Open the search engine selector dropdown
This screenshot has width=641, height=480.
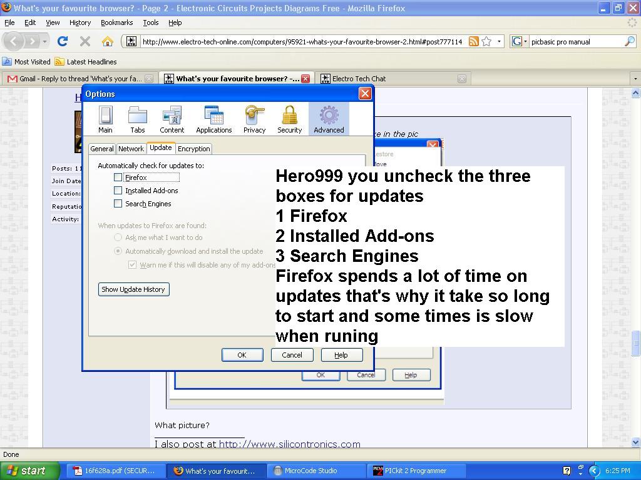[525, 41]
